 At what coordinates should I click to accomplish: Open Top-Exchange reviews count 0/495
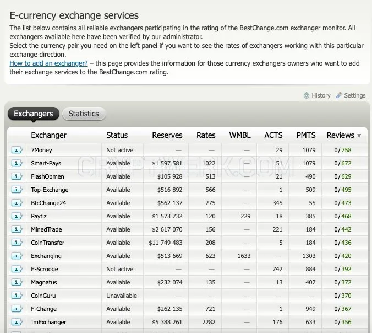click(x=343, y=190)
